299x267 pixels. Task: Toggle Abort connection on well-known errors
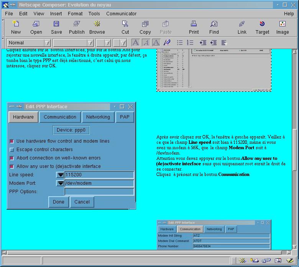pos(11,158)
